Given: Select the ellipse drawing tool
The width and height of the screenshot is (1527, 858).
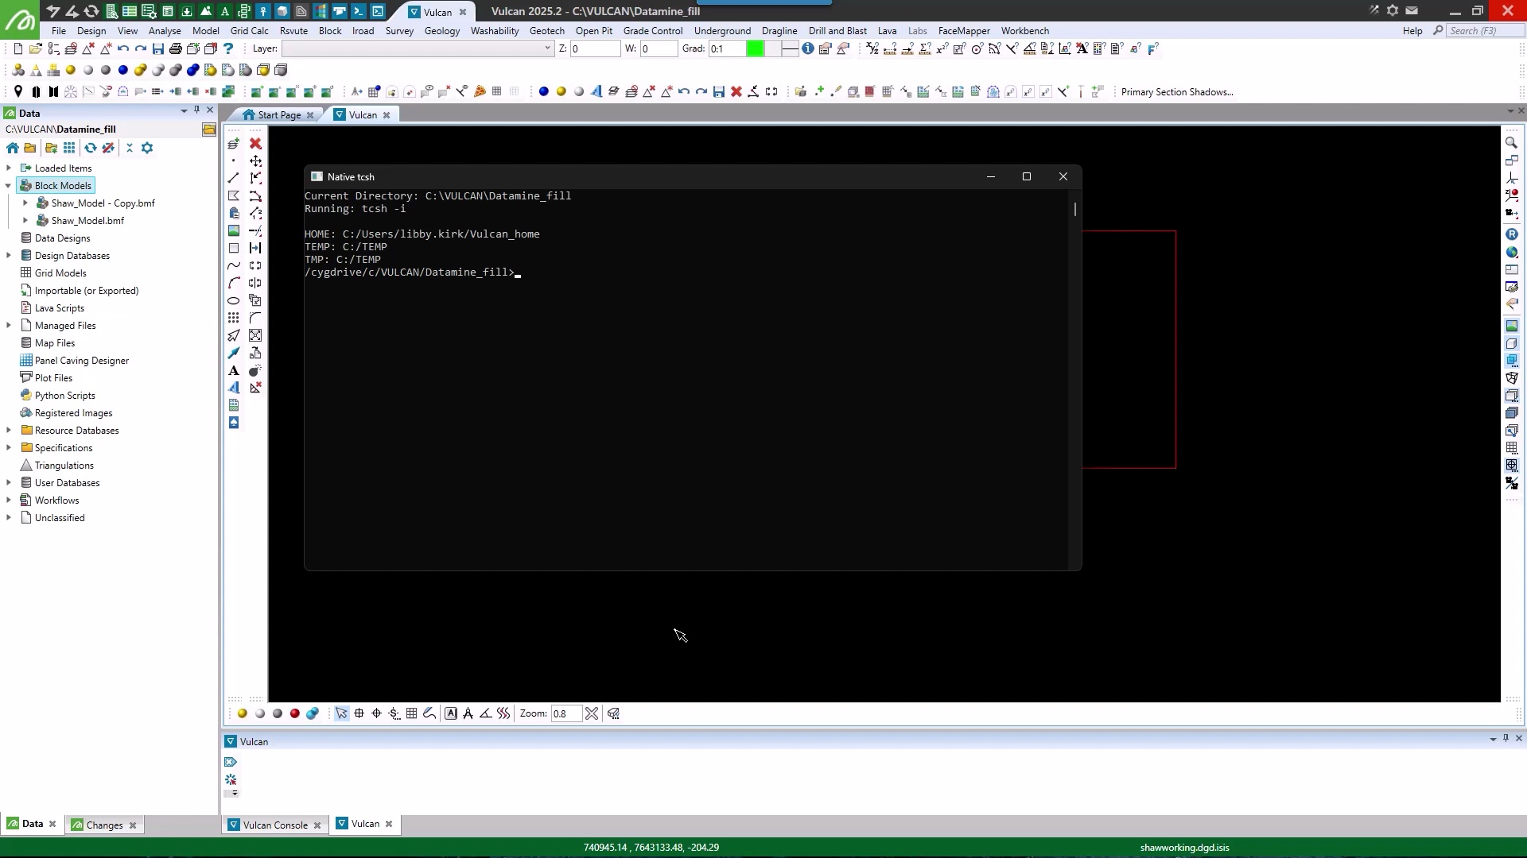Looking at the screenshot, I should tap(234, 301).
